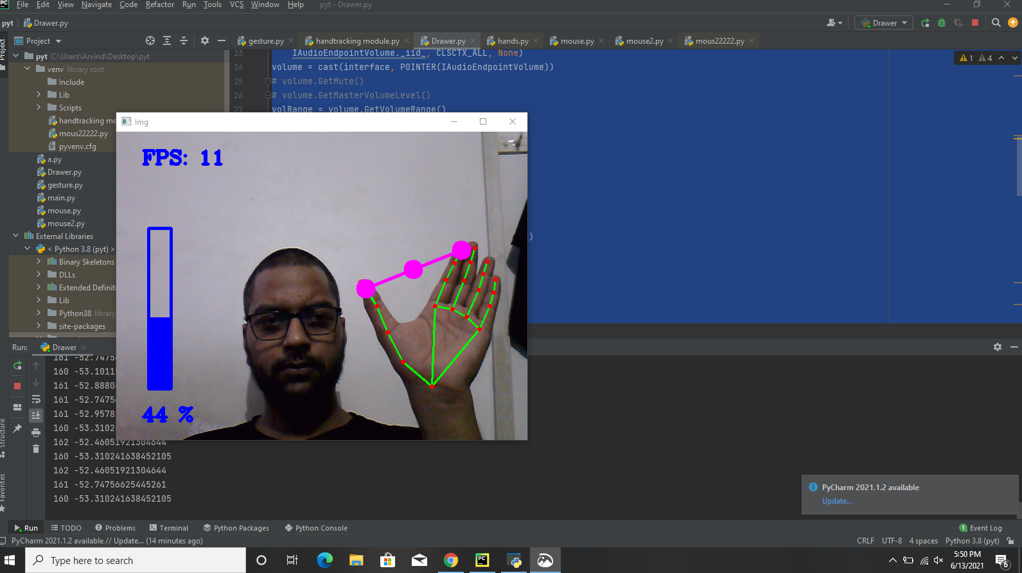Launch File Explorer from the taskbar
Screen dimensions: 1022x573
coord(357,560)
